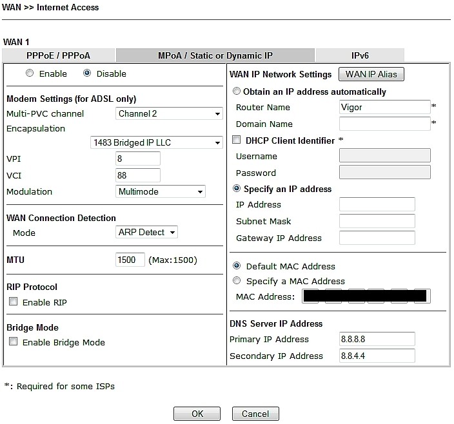This screenshot has height=424, width=454.
Task: Click the OK button
Action: [197, 414]
